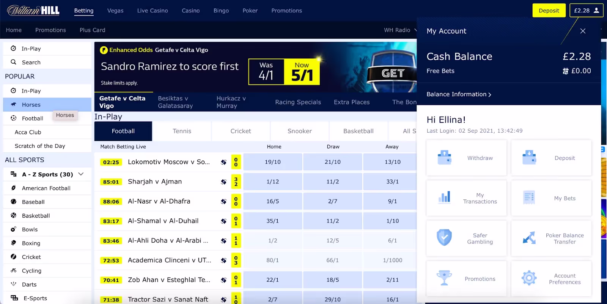This screenshot has height=304, width=607.
Task: Open the £2.28 account balance button
Action: (x=586, y=11)
